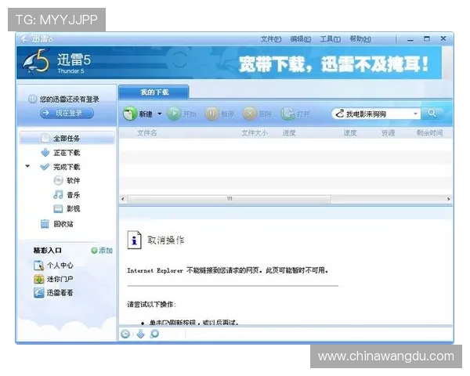
Task: Open the 回收站 recycle bin
Action: [57, 224]
